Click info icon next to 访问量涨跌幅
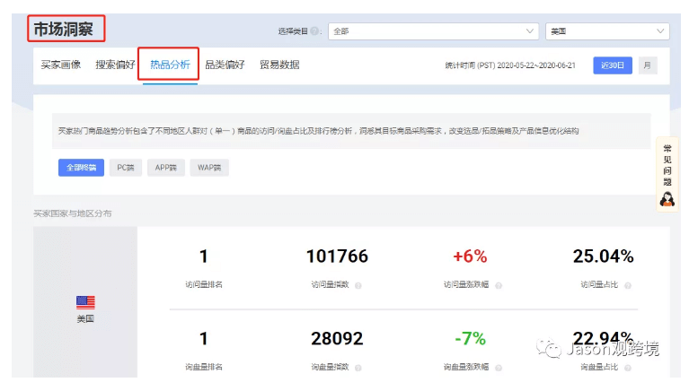 (x=499, y=285)
